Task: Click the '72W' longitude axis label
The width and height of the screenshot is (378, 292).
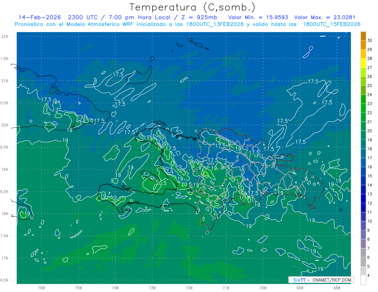Action: tap(189, 288)
